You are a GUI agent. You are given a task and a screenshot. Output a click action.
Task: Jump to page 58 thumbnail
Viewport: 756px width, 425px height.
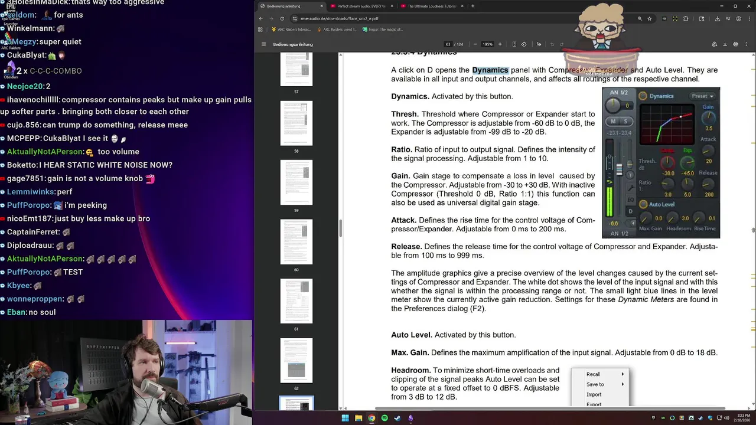click(x=296, y=123)
